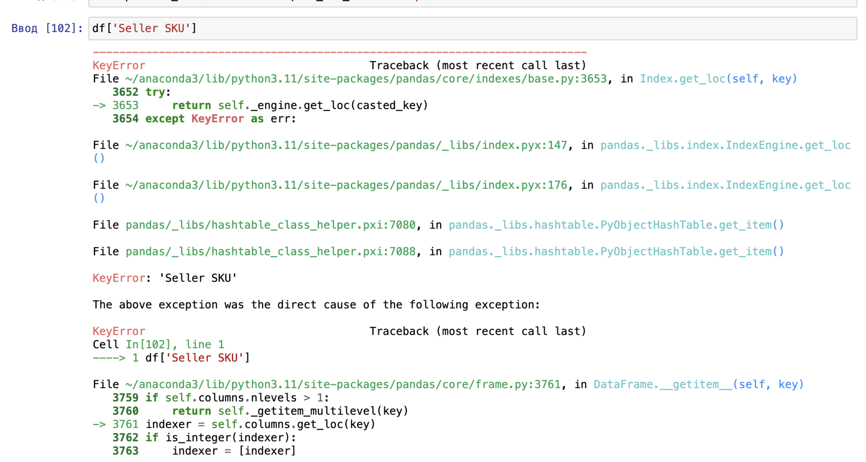Click the second 'Traceback (most recent call last)' text
The image size is (866, 462).
(478, 331)
